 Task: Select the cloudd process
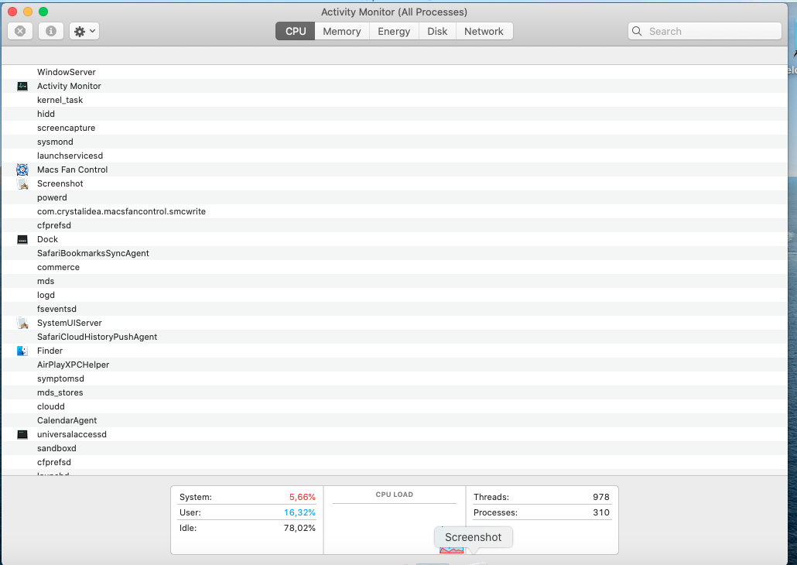(x=51, y=406)
